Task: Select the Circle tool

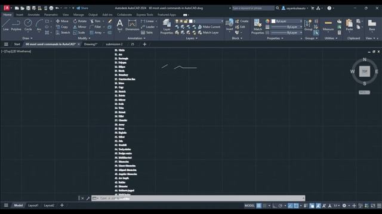Action: tap(28, 25)
